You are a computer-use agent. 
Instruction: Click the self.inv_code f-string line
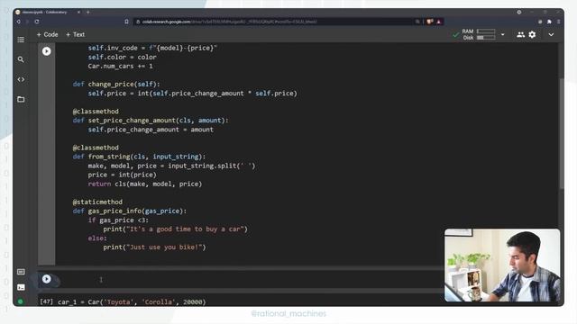pos(152,48)
